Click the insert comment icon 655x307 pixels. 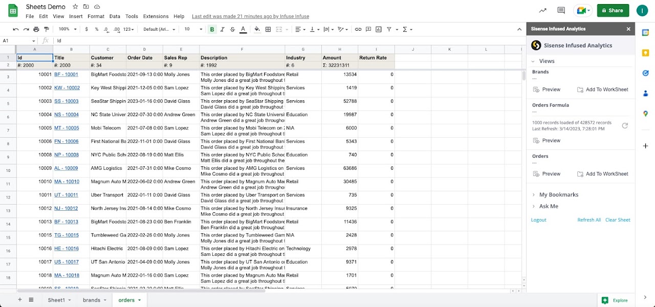click(368, 30)
